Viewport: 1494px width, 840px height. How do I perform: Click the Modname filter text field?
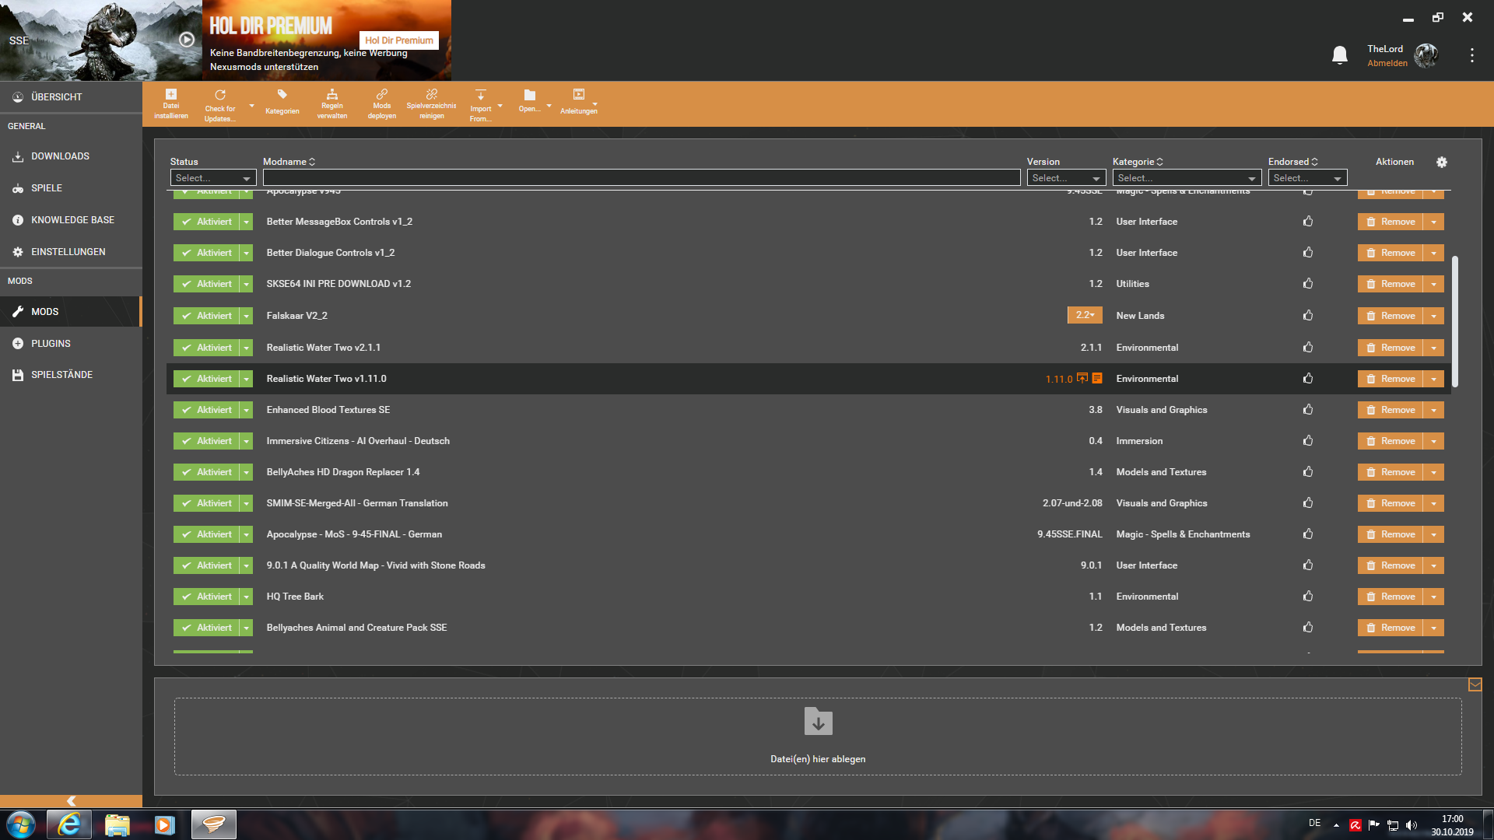pos(641,178)
